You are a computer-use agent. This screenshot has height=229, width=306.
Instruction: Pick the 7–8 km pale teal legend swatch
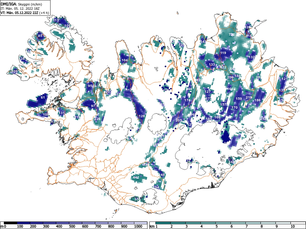tap(253, 223)
